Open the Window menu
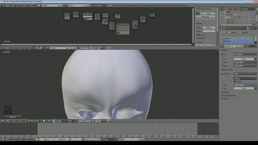Viewport: 258px width, 145px height. pyautogui.click(x=28, y=5)
